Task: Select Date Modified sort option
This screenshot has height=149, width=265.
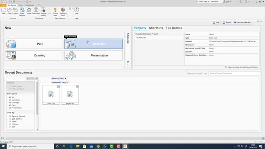Action: click(x=10, y=119)
